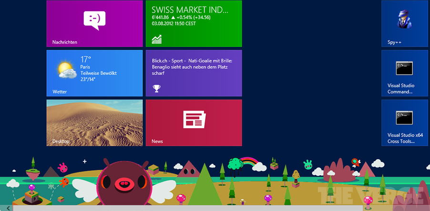Click the smiley speech bubble icon
The image size is (430, 211).
point(94,20)
